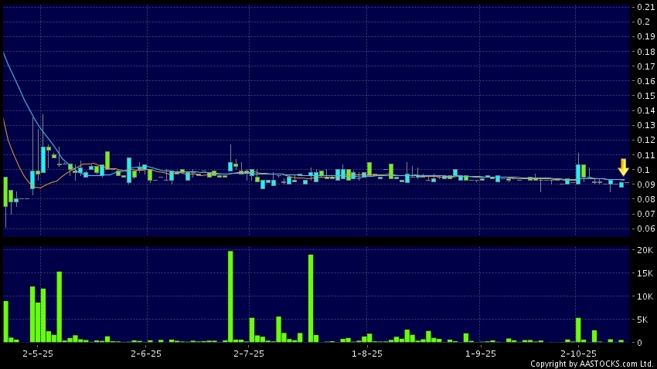Open the AASTOCKS.com copyright text
Viewport: 657px width, 369px height.
coord(591,364)
